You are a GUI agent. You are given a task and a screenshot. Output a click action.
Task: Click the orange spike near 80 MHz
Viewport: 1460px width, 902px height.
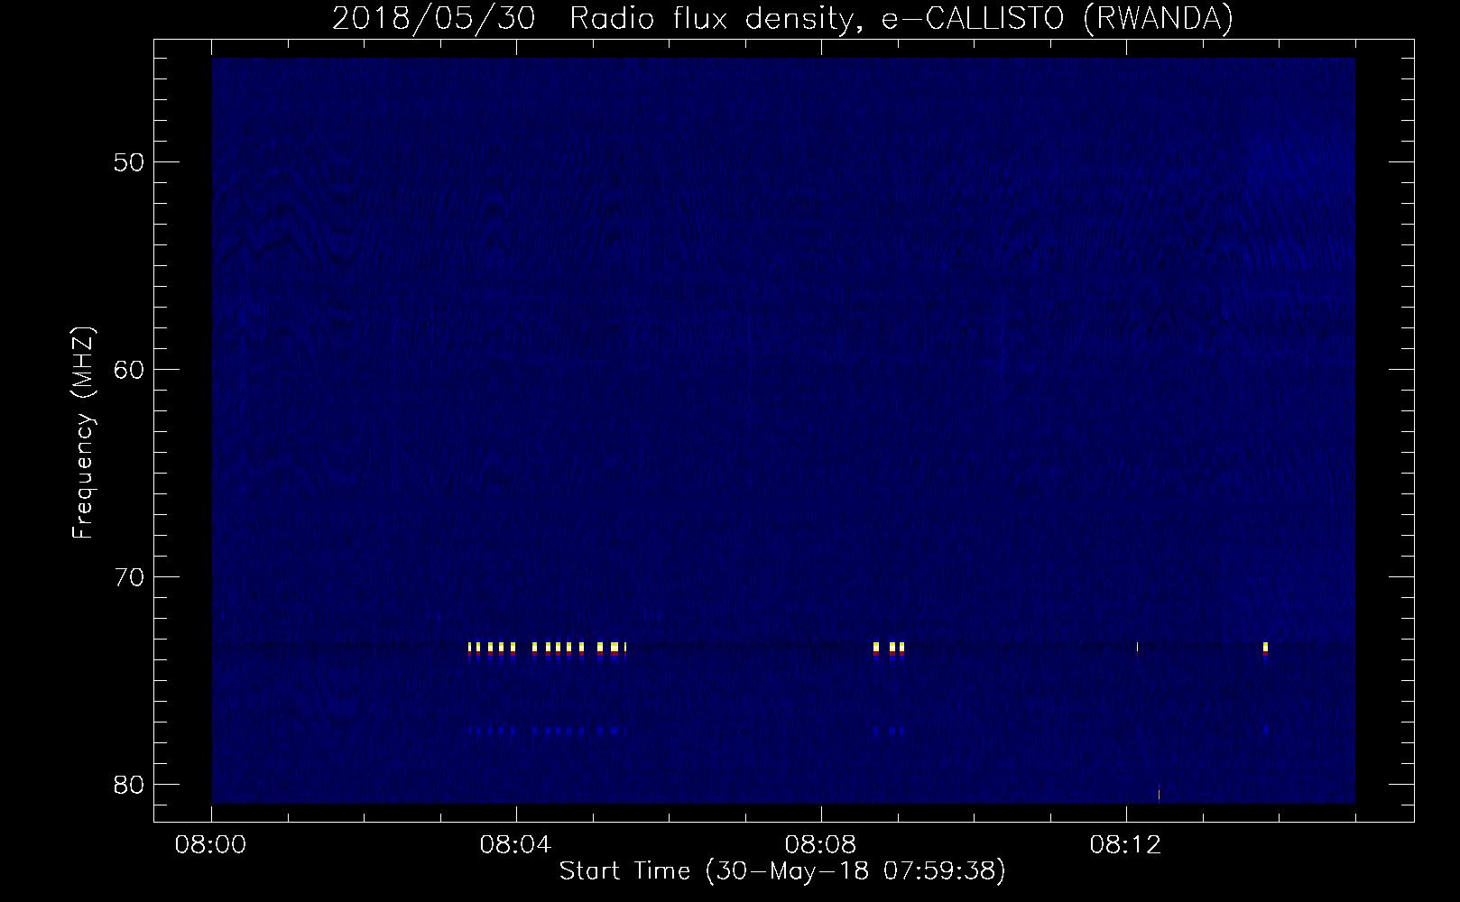coord(1159,795)
